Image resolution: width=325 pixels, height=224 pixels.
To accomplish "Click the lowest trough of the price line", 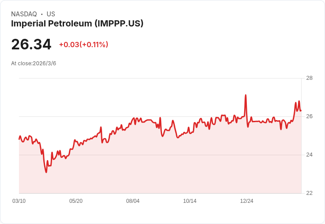I will (46, 172).
